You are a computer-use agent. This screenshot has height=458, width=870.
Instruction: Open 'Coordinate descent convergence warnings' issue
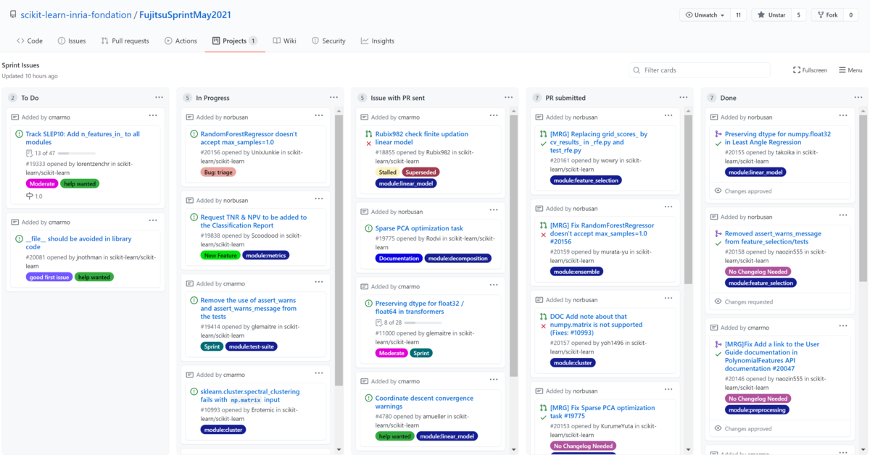pyautogui.click(x=424, y=402)
